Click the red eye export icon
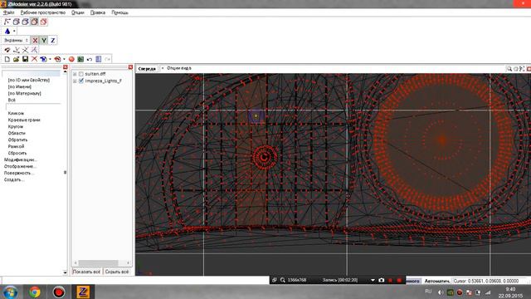 [x=57, y=59]
